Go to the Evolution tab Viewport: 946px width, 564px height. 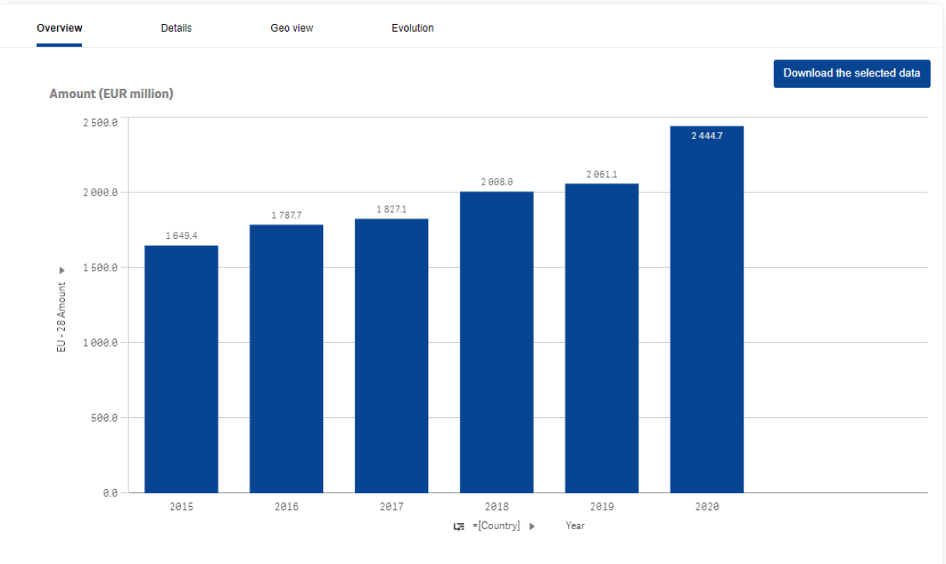point(412,28)
